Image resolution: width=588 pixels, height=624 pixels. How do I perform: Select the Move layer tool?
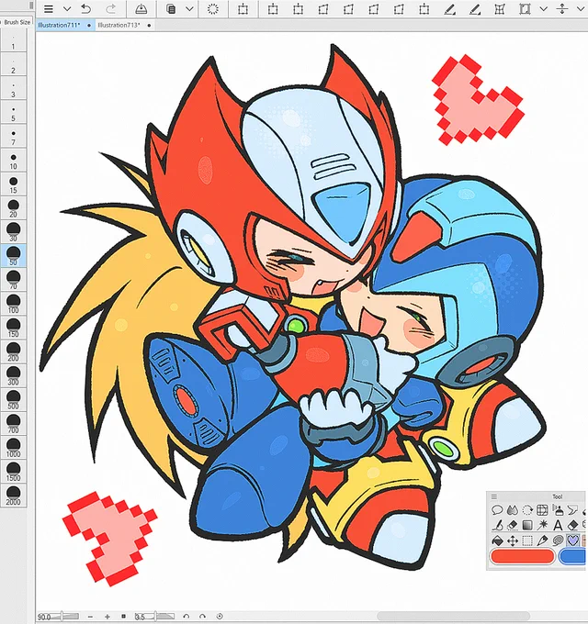513,540
